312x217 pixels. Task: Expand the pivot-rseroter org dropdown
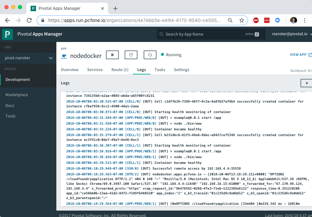pos(51,58)
